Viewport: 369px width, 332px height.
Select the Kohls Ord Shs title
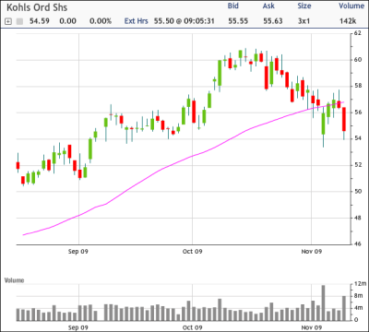click(x=37, y=7)
